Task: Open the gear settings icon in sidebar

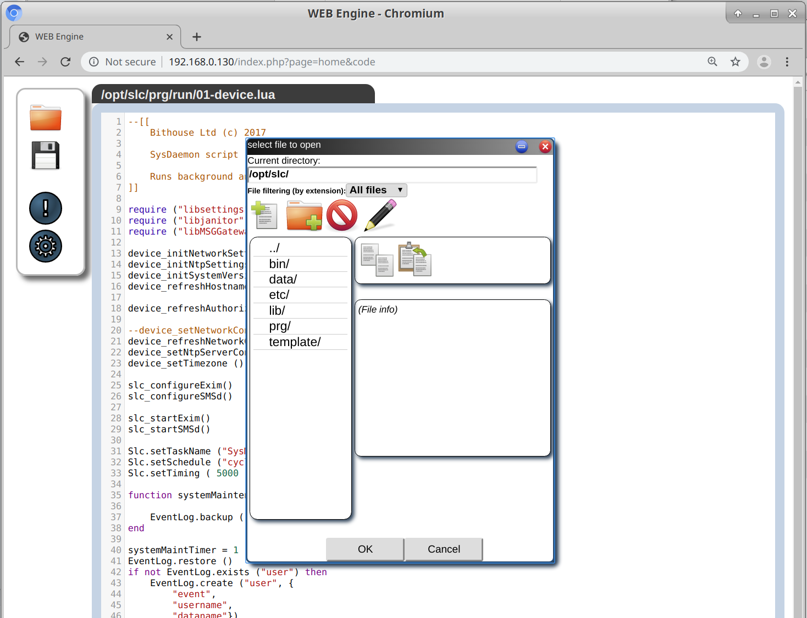Action: click(x=46, y=246)
